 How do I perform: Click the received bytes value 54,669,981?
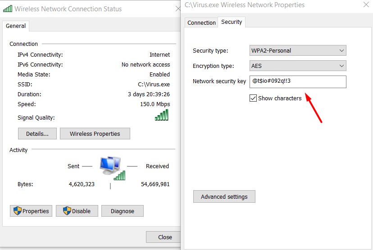[x=155, y=184]
